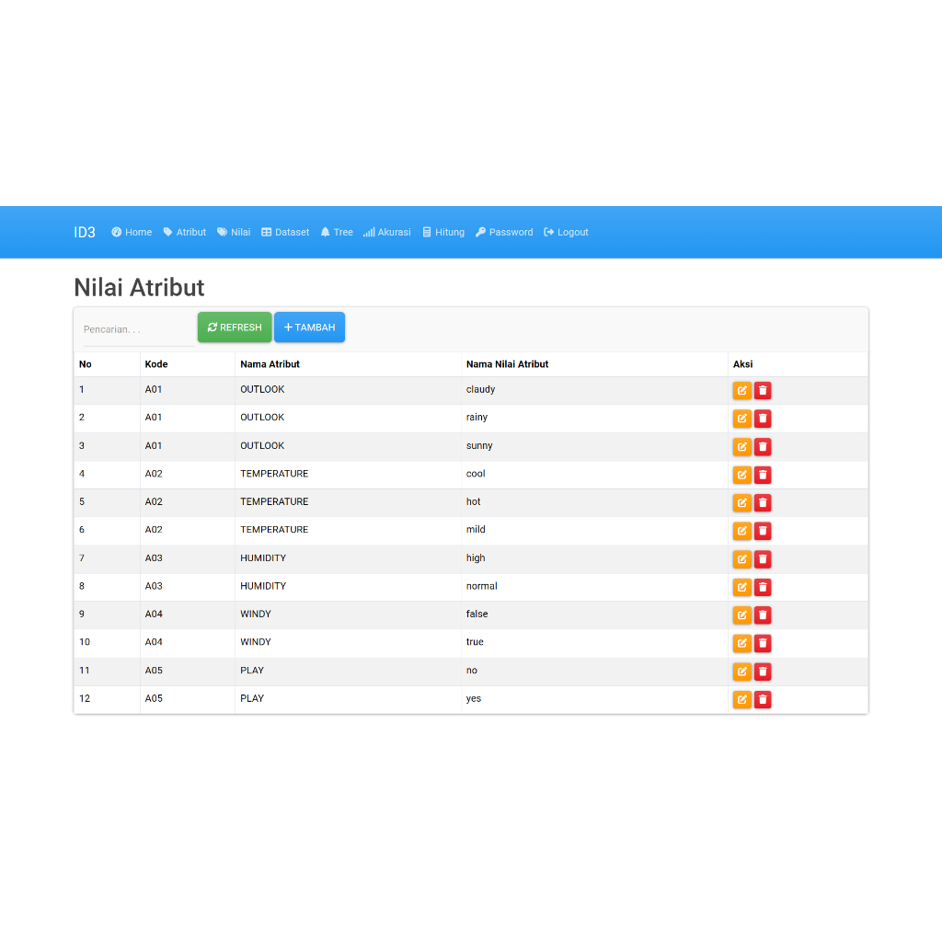Click the green REFRESH button
Screen dimensions: 942x942
[x=235, y=327]
